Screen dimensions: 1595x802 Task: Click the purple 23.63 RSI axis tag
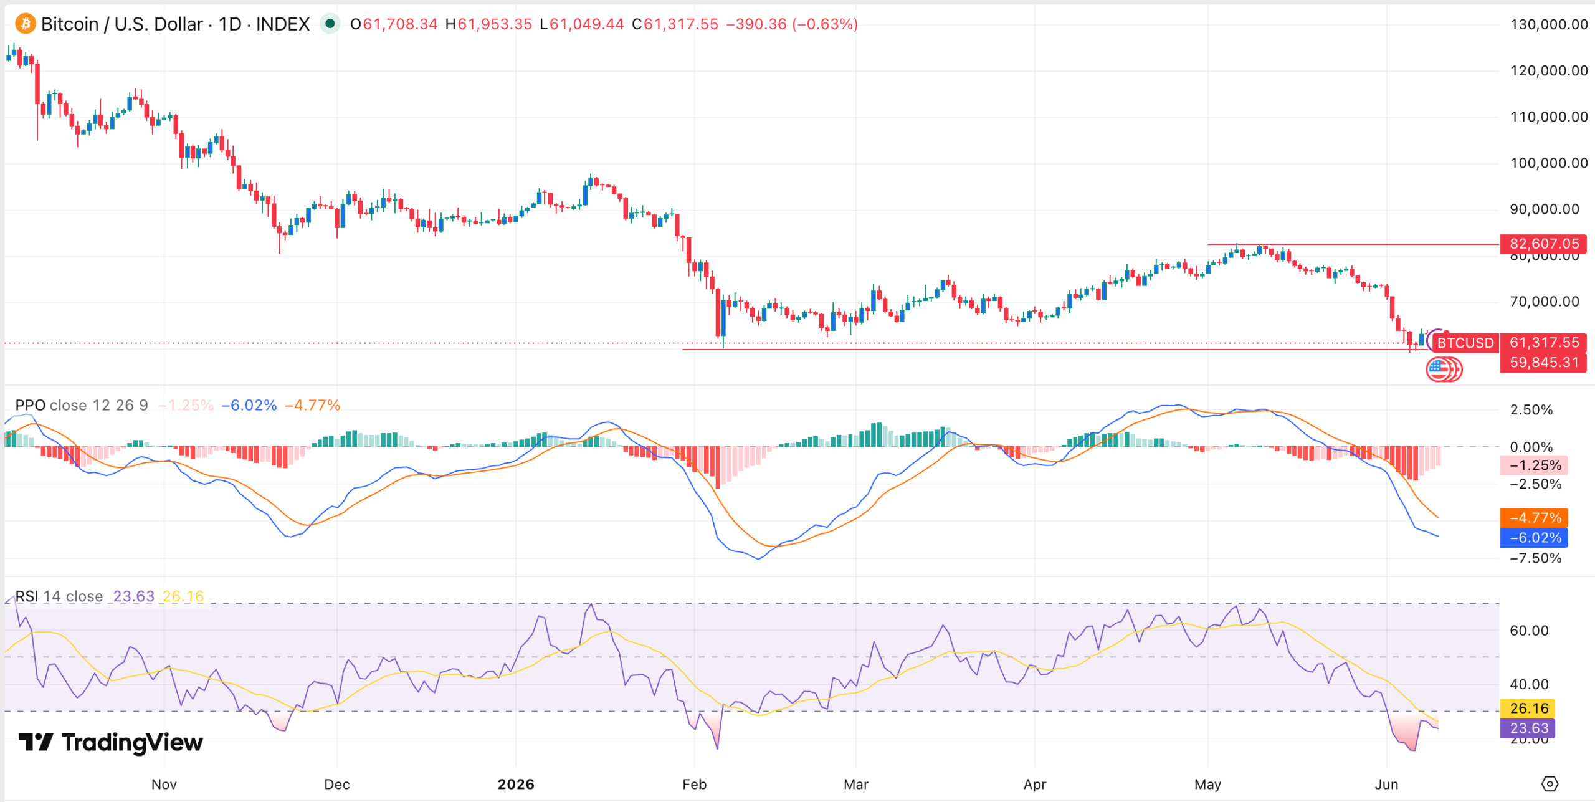1528,728
